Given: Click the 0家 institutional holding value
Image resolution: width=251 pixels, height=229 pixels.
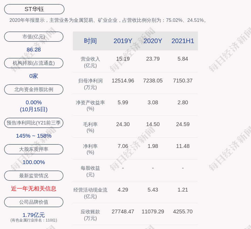Looking at the screenshot, I should (x=34, y=76).
